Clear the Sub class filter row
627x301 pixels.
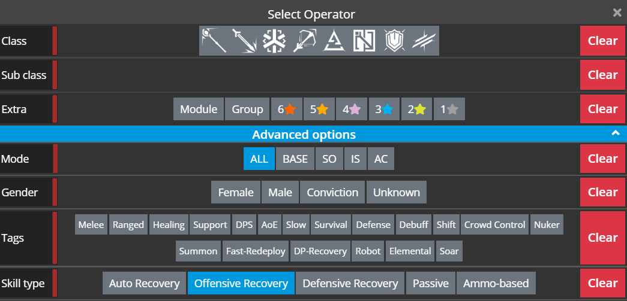602,75
